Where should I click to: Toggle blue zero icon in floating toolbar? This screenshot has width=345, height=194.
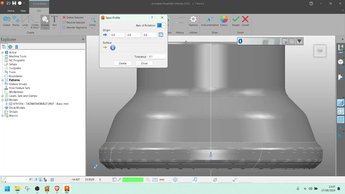(240, 41)
